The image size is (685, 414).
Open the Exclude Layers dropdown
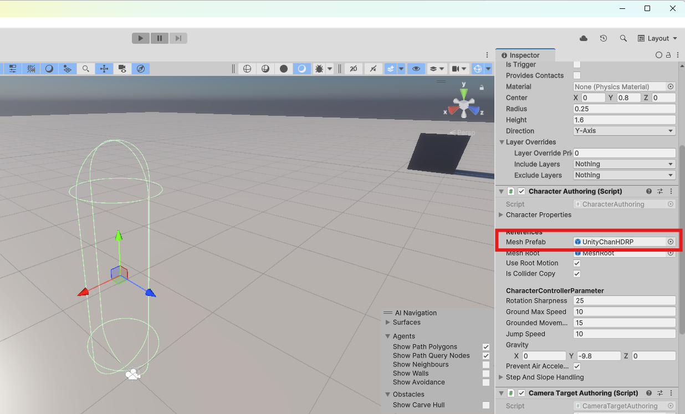tap(624, 175)
